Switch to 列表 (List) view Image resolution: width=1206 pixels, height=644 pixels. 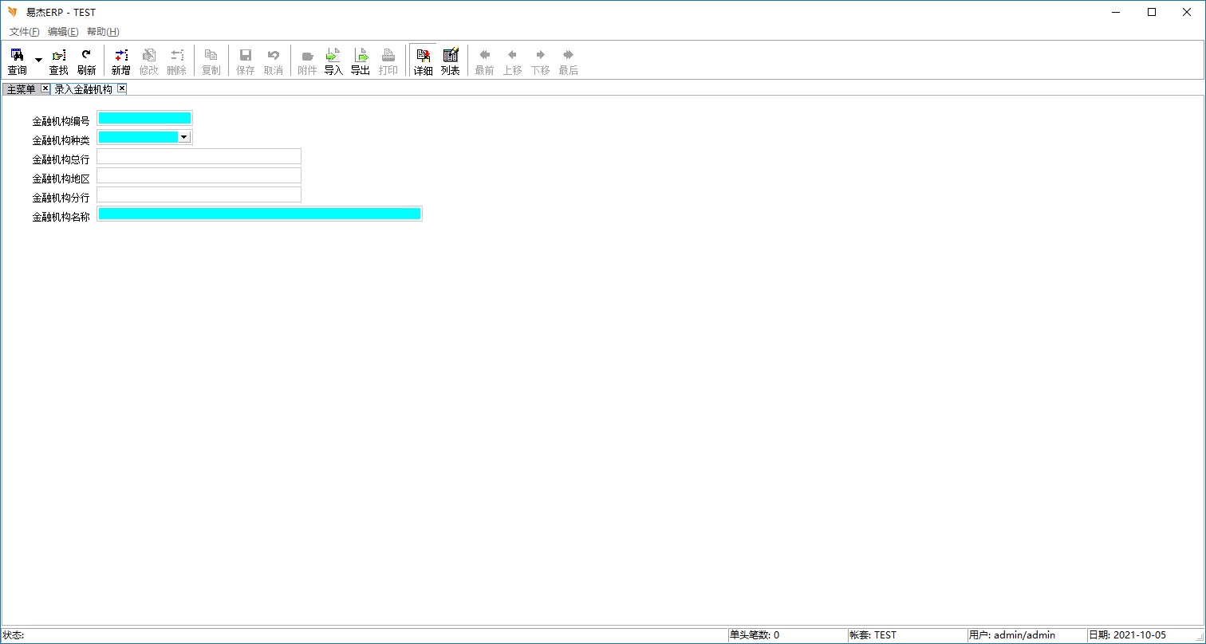tap(451, 61)
